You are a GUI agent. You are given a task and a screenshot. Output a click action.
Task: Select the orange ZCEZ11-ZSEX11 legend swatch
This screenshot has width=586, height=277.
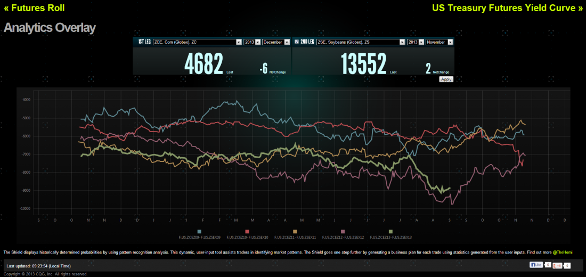click(295, 232)
